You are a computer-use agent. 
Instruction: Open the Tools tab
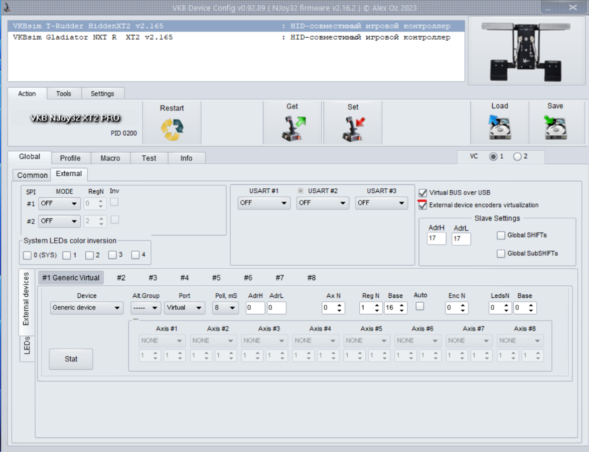point(64,94)
